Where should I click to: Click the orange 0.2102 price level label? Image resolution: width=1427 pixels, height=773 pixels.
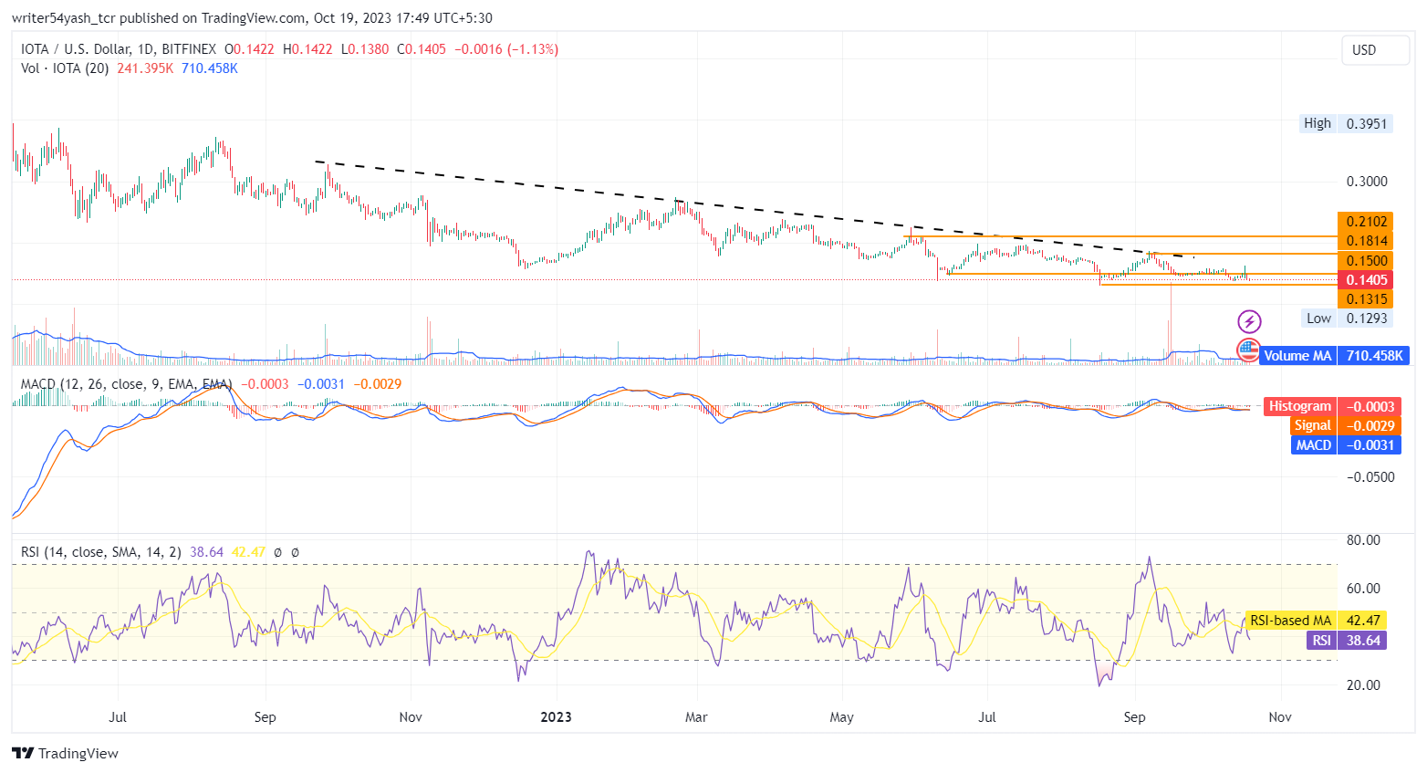point(1365,222)
